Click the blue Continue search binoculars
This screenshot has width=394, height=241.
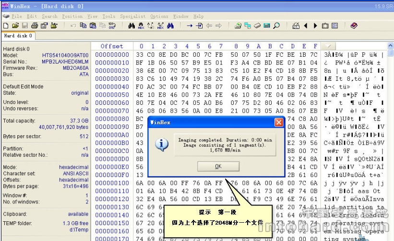coord(170,25)
